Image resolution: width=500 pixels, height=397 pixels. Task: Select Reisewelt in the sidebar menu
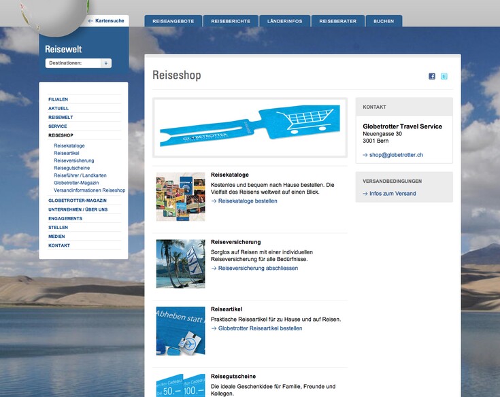61,117
